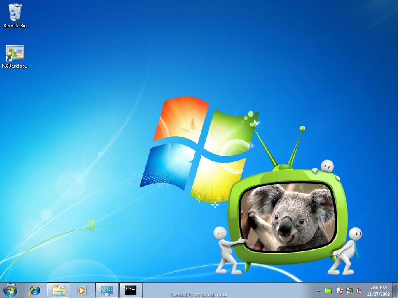Click the green tray application icon
The width and height of the screenshot is (398, 298).
coord(328,291)
